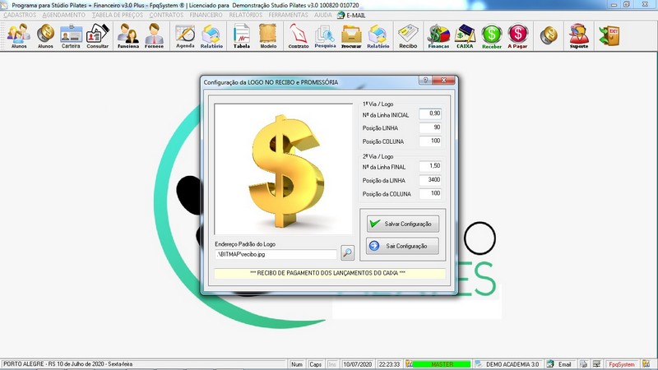Open the Suporte support icon

pyautogui.click(x=579, y=36)
